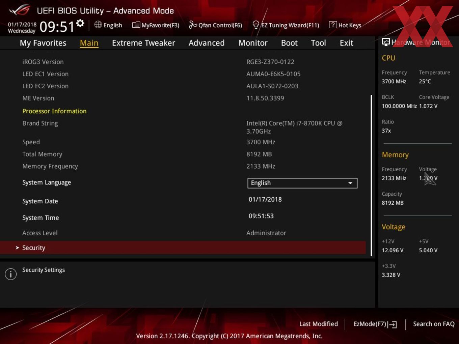
Task: Go to the Advanced tab
Action: (x=207, y=43)
